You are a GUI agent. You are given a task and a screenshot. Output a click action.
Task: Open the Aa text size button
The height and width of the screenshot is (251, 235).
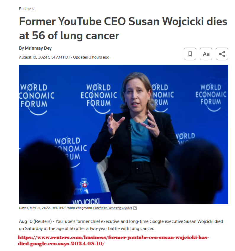click(206, 54)
